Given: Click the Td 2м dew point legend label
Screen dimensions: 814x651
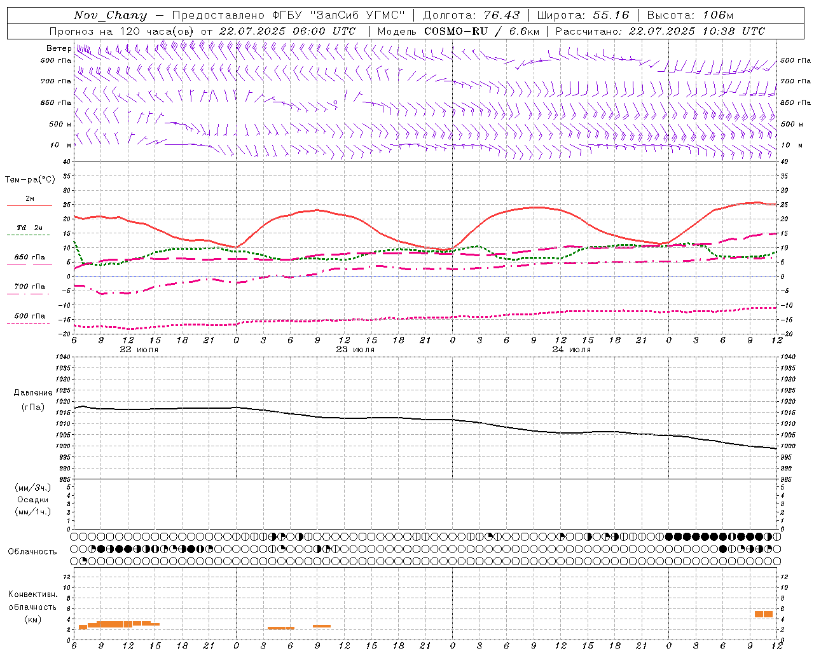Looking at the screenshot, I should (x=30, y=228).
